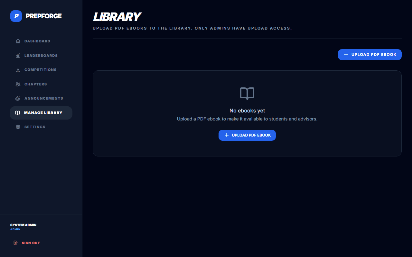
Task: Click the PrepForge circular P logo
Action: [x=16, y=16]
